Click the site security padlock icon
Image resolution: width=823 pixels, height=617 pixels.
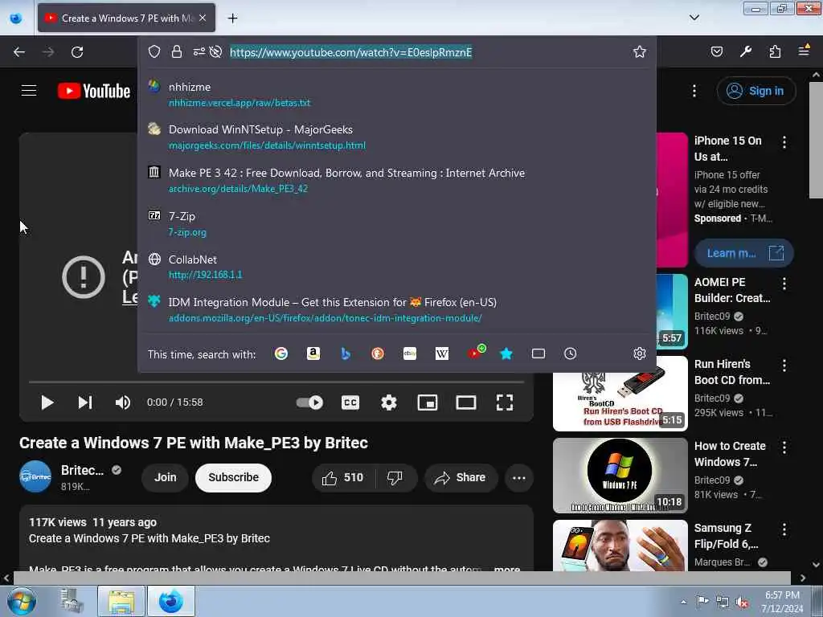(177, 51)
